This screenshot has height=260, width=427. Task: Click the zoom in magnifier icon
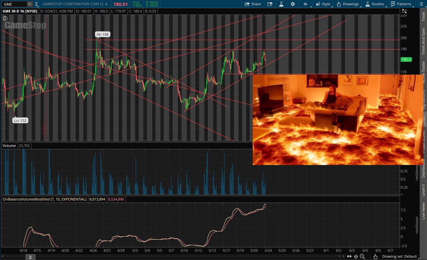[x=362, y=256]
